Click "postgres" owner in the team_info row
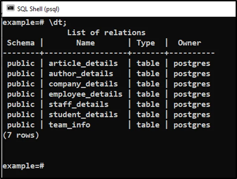Image resolution: width=237 pixels, height=179 pixels. tap(192, 125)
